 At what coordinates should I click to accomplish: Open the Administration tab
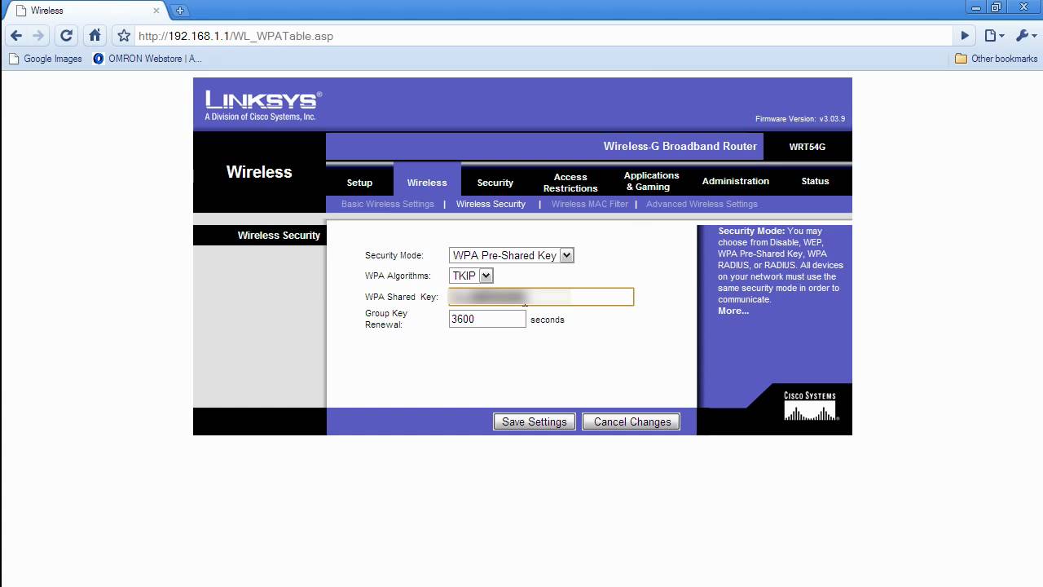click(x=736, y=181)
